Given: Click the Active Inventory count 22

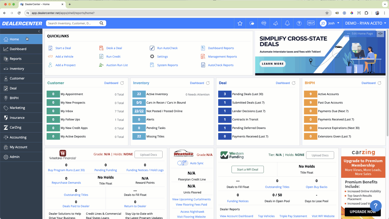Looking at the screenshot, I should 139,94.
